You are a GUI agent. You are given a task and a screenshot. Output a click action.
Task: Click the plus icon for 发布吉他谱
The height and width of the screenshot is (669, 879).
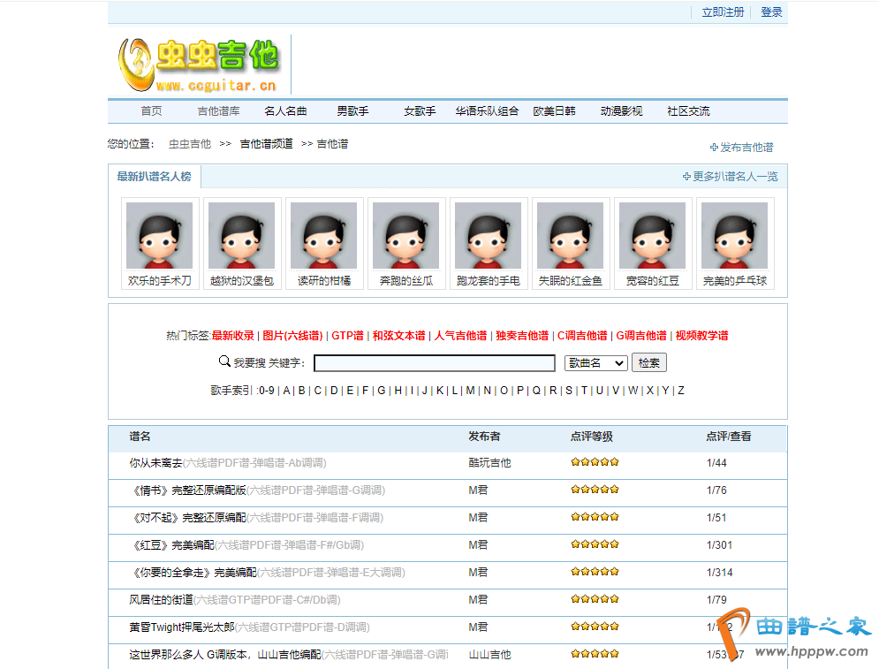tap(714, 148)
